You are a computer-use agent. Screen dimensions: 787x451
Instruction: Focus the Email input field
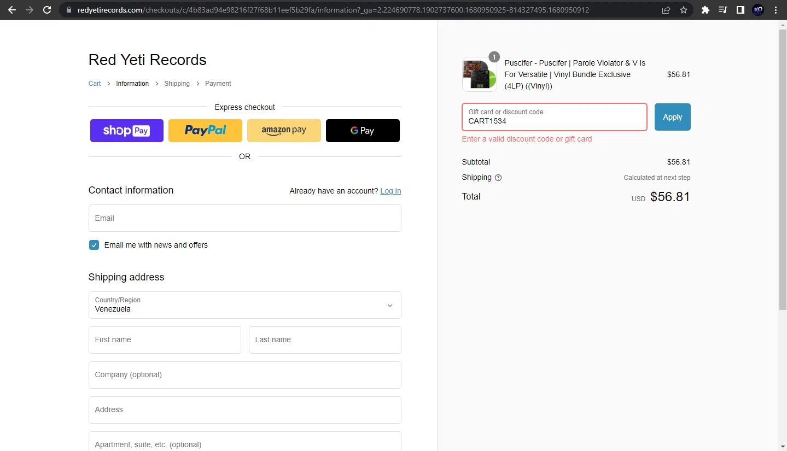(245, 218)
